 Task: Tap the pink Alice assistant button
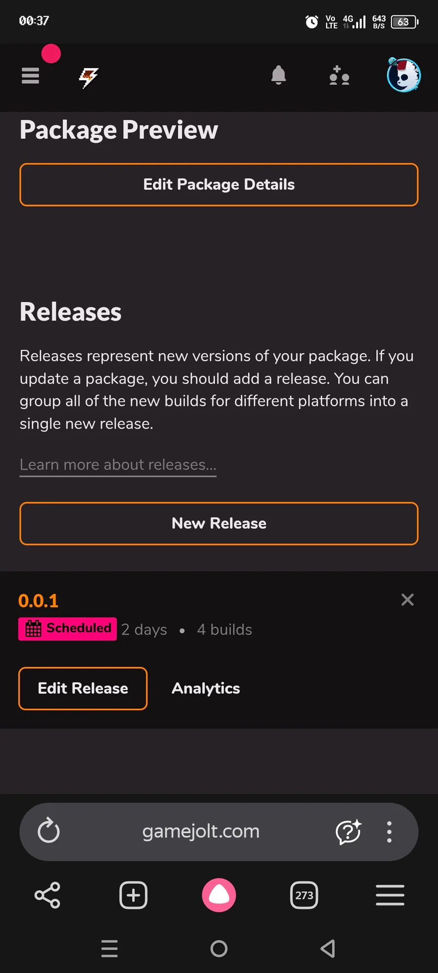pyautogui.click(x=219, y=895)
